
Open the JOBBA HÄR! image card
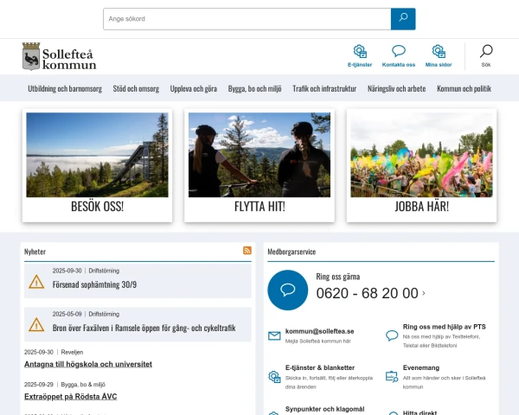421,165
